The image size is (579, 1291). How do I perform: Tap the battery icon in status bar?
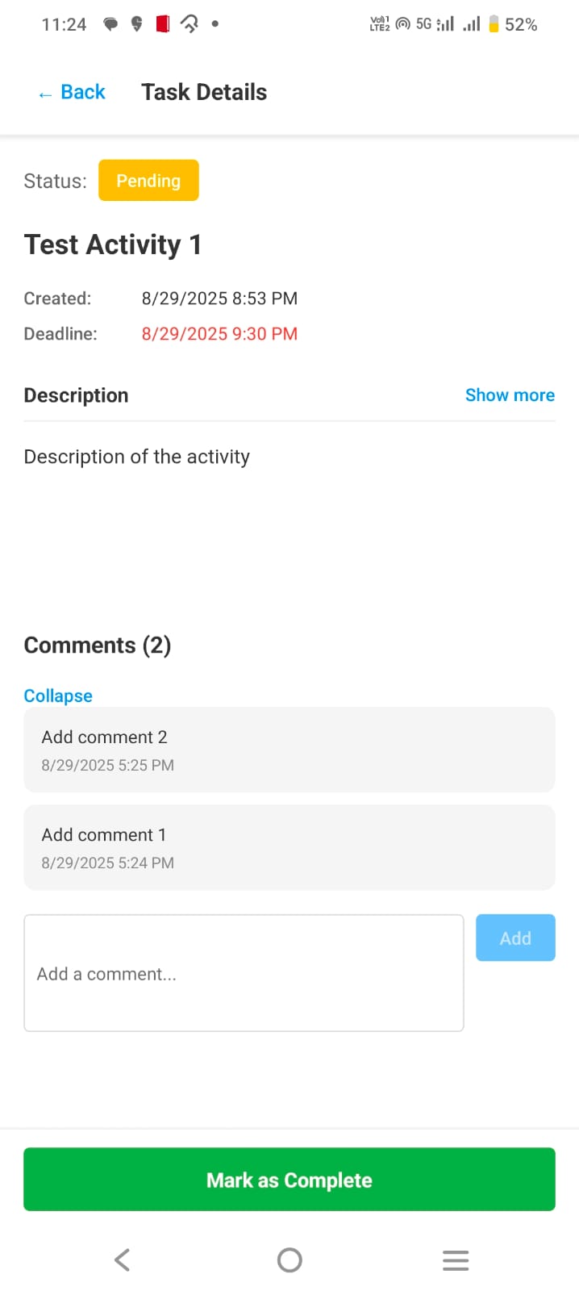point(494,24)
